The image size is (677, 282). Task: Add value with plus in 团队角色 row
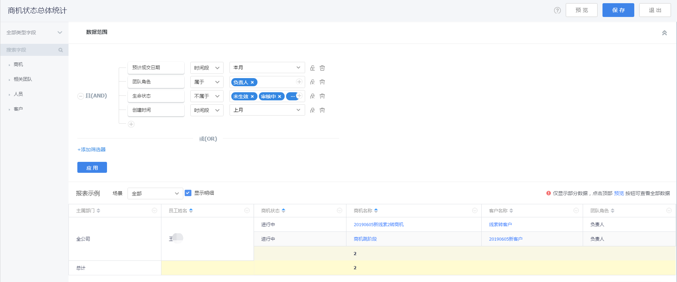299,82
